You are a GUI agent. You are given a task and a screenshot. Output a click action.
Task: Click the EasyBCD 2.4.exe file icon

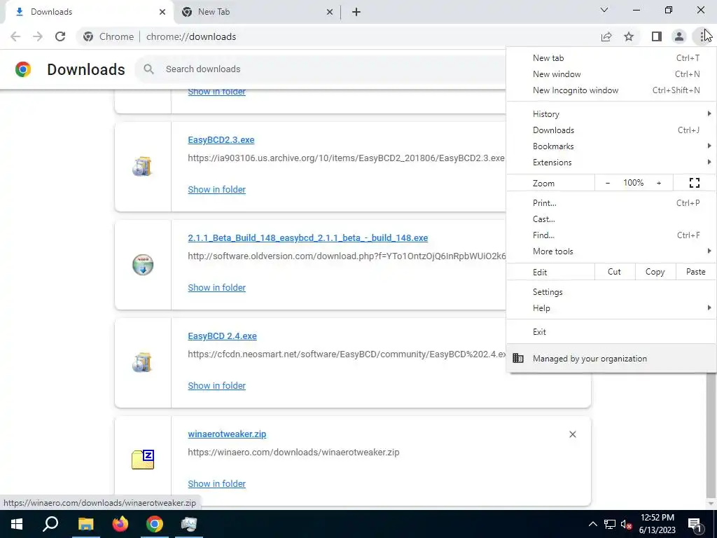(x=143, y=362)
